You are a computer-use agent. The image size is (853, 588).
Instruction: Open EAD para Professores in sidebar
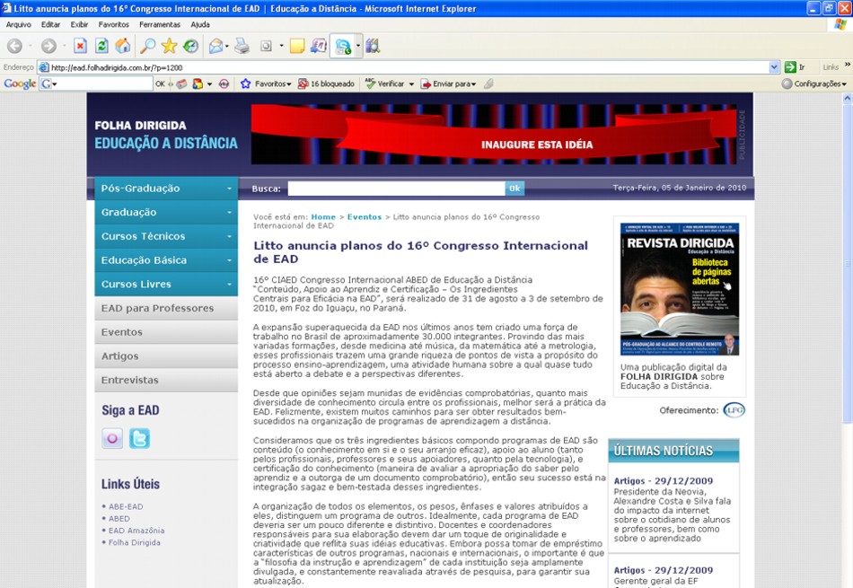coord(166,309)
